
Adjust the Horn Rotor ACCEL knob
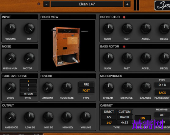(146, 28)
